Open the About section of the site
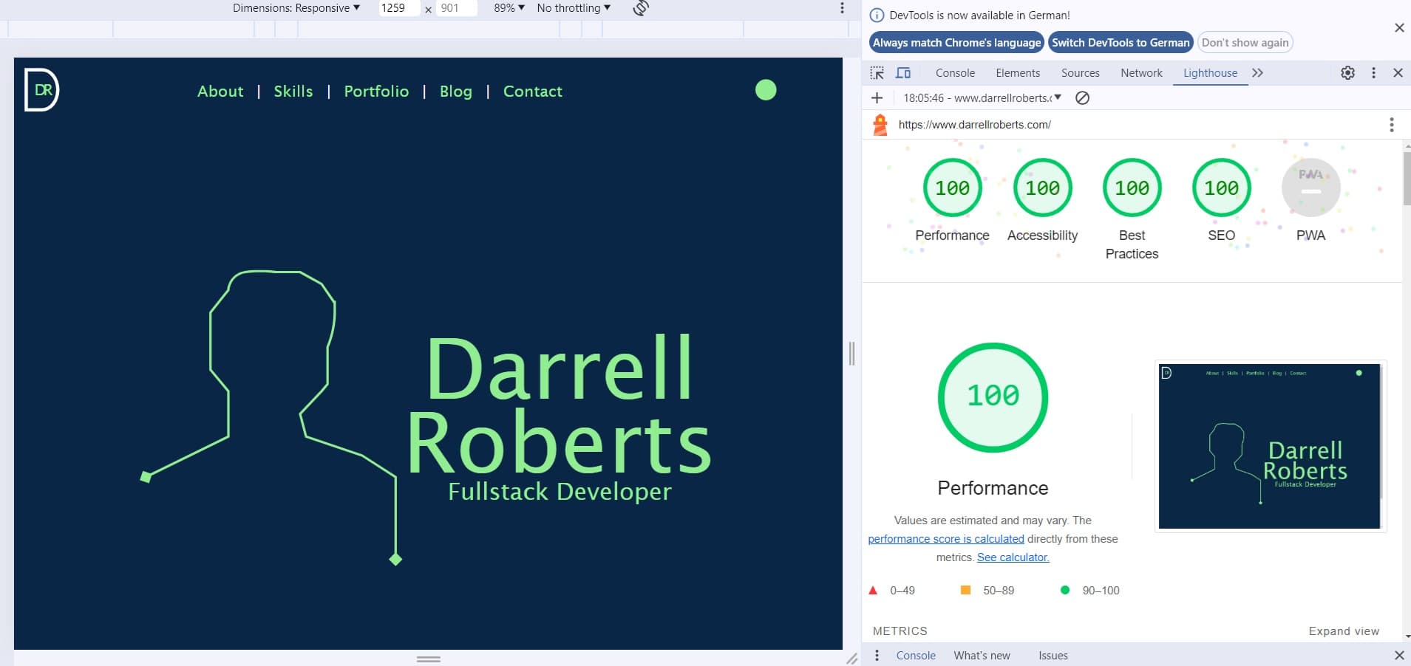This screenshot has height=666, width=1411. pyautogui.click(x=220, y=92)
